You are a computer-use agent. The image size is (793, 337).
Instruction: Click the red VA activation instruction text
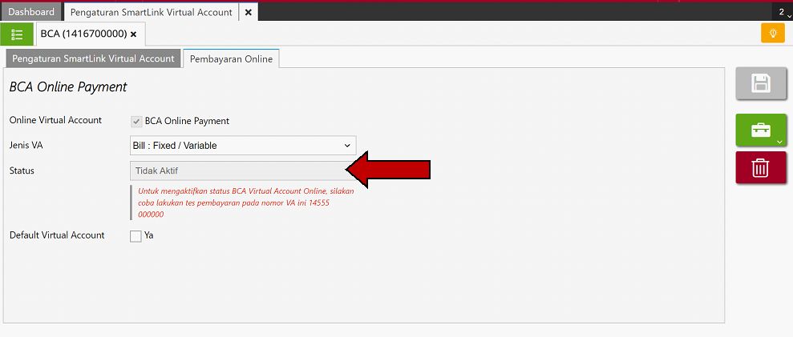(246, 203)
